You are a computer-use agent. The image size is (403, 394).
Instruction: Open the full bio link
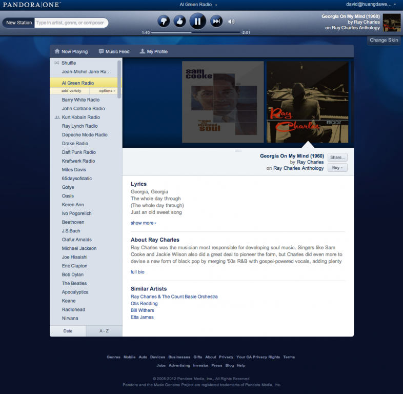137,272
